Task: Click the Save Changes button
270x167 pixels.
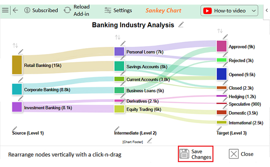Action: coord(196,154)
